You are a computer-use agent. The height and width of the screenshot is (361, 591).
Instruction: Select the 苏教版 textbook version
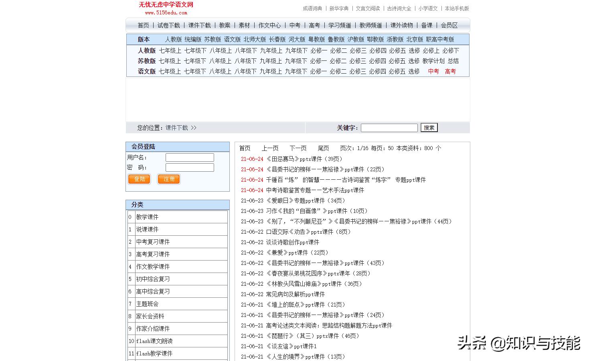coord(212,39)
